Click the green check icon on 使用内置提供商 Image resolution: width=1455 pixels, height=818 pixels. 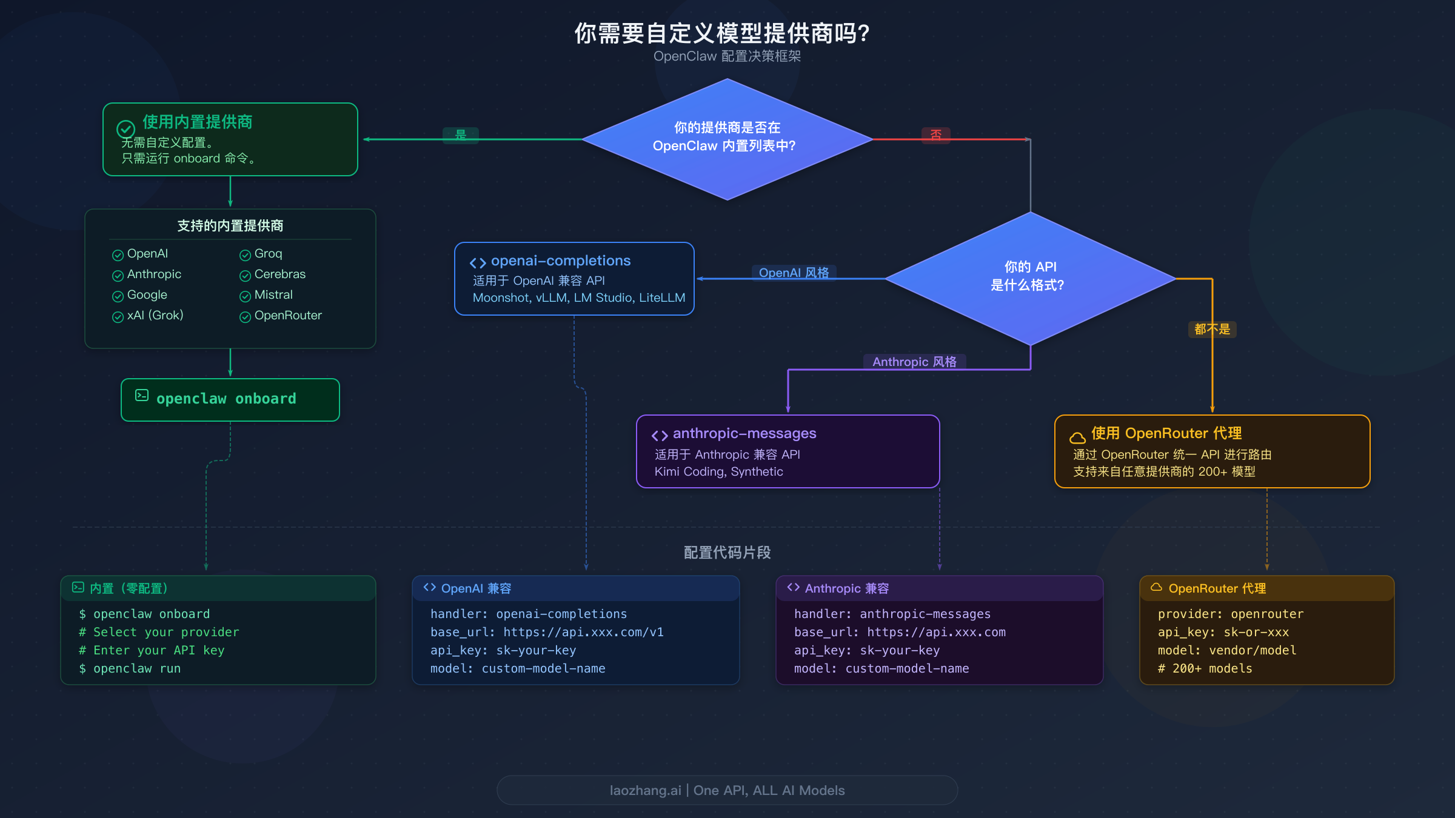coord(125,128)
